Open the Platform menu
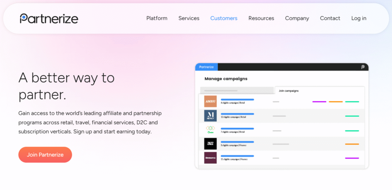The height and width of the screenshot is (190, 392). click(x=157, y=18)
